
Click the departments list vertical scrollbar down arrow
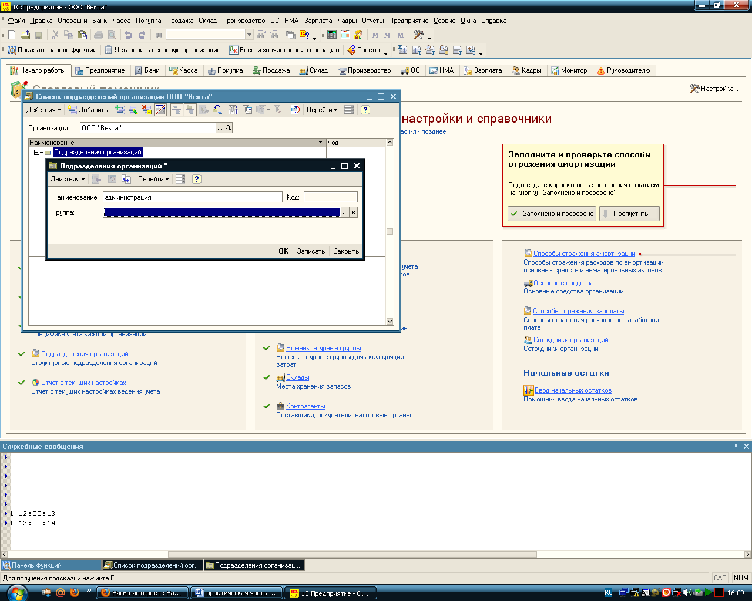[390, 321]
